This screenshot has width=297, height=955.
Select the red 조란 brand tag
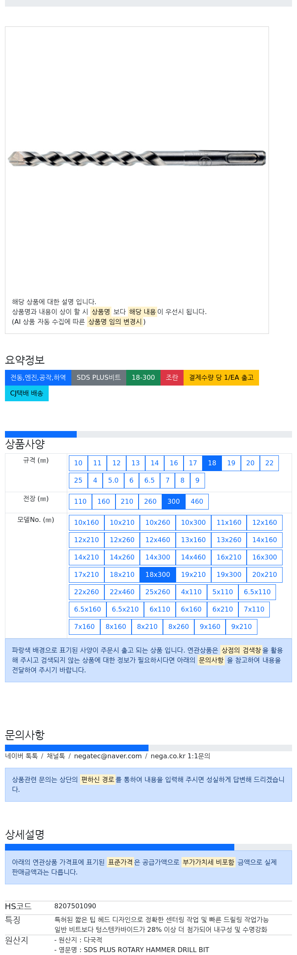coord(172,378)
